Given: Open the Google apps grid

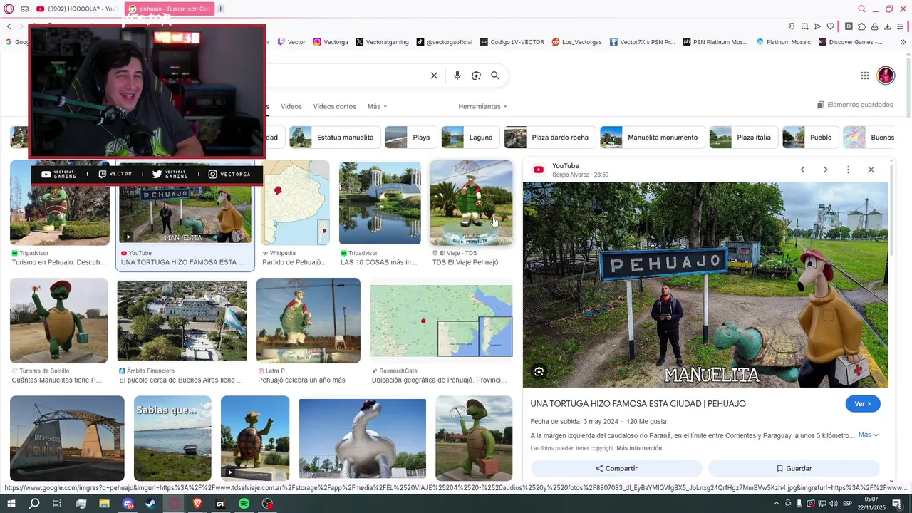Looking at the screenshot, I should tap(864, 76).
